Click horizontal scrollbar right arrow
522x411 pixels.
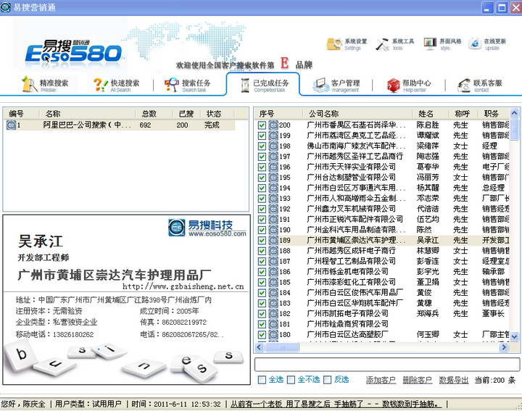(x=504, y=347)
